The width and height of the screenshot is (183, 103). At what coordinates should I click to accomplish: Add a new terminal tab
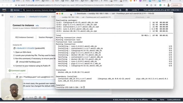tap(172, 17)
